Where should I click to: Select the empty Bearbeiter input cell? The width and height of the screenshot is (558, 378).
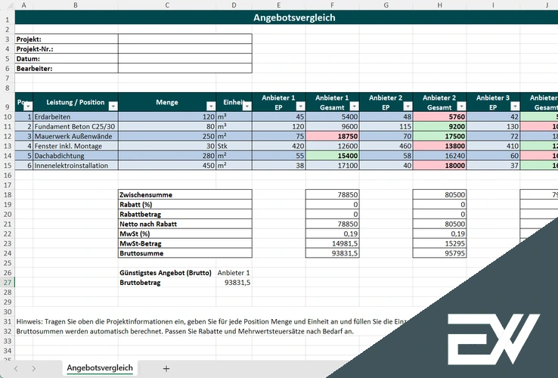tap(185, 68)
